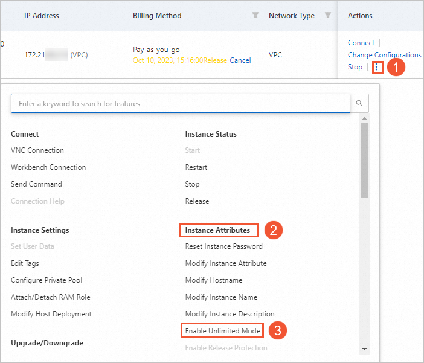Choose Restart under Instance Status

(x=196, y=167)
